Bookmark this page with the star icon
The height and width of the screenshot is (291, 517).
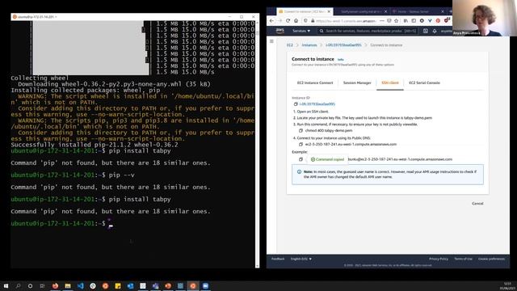pos(397,21)
